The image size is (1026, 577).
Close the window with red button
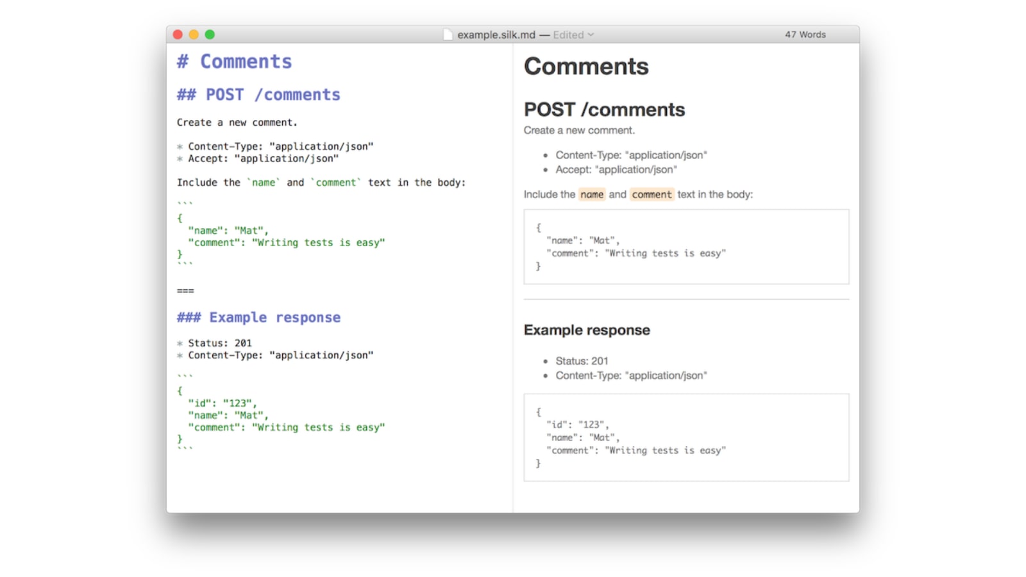click(x=178, y=35)
